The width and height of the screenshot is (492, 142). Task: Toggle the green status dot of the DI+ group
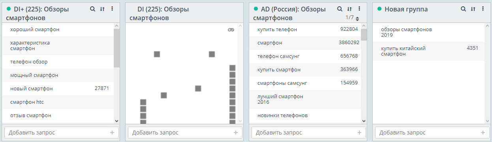[x=8, y=9]
